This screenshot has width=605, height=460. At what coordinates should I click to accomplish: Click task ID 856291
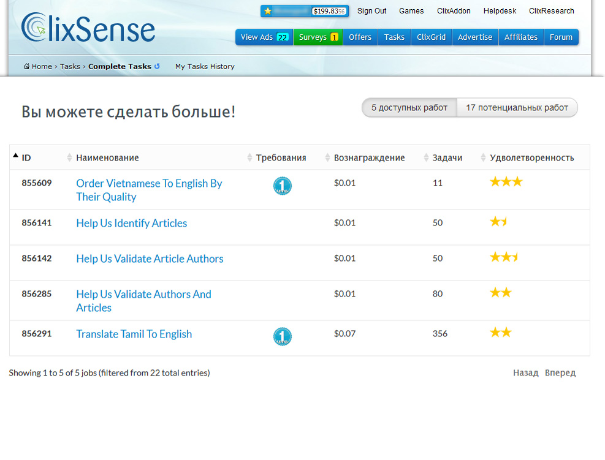[37, 334]
